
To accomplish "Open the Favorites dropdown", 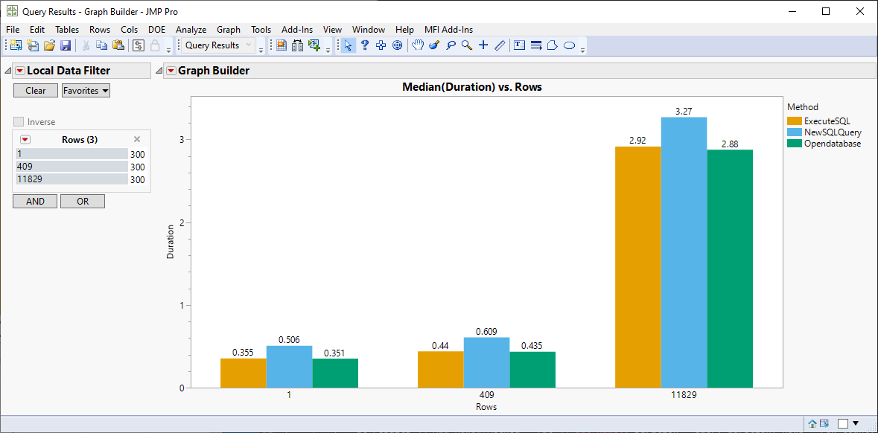I will click(x=86, y=91).
